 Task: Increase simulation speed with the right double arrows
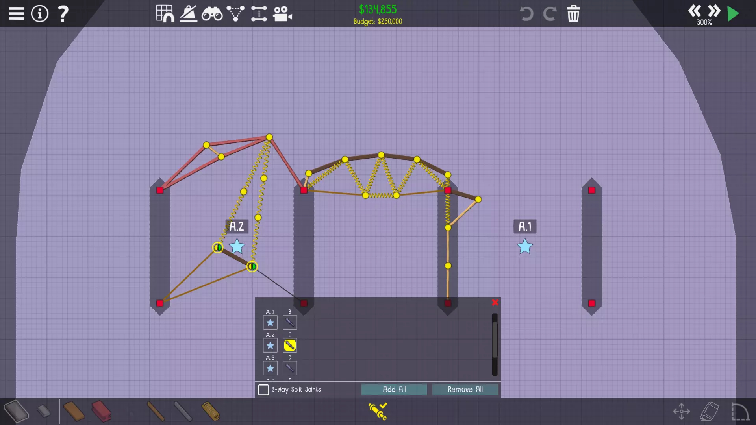[714, 11]
